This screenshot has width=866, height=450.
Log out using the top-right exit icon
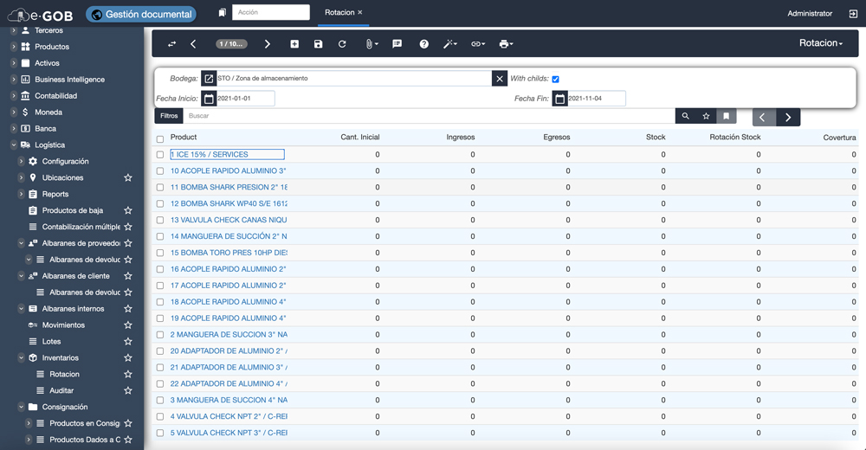852,13
